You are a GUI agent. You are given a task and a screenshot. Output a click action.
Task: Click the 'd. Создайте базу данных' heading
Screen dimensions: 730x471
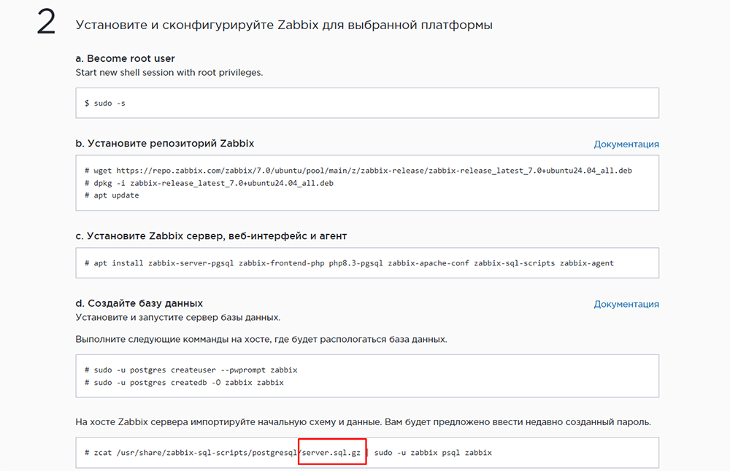(139, 303)
